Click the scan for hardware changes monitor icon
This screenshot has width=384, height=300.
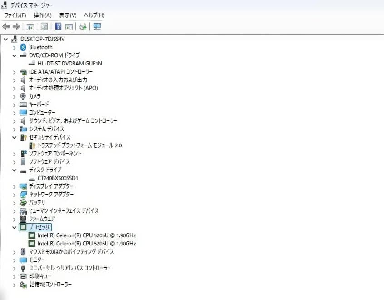(97, 26)
